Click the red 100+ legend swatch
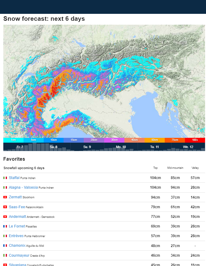This screenshot has width=206, height=266. (x=195, y=140)
